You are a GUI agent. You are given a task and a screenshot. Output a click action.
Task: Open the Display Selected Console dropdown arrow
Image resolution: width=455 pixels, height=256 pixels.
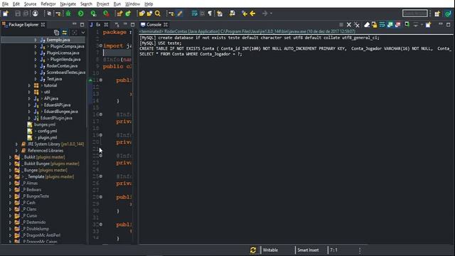[422, 25]
